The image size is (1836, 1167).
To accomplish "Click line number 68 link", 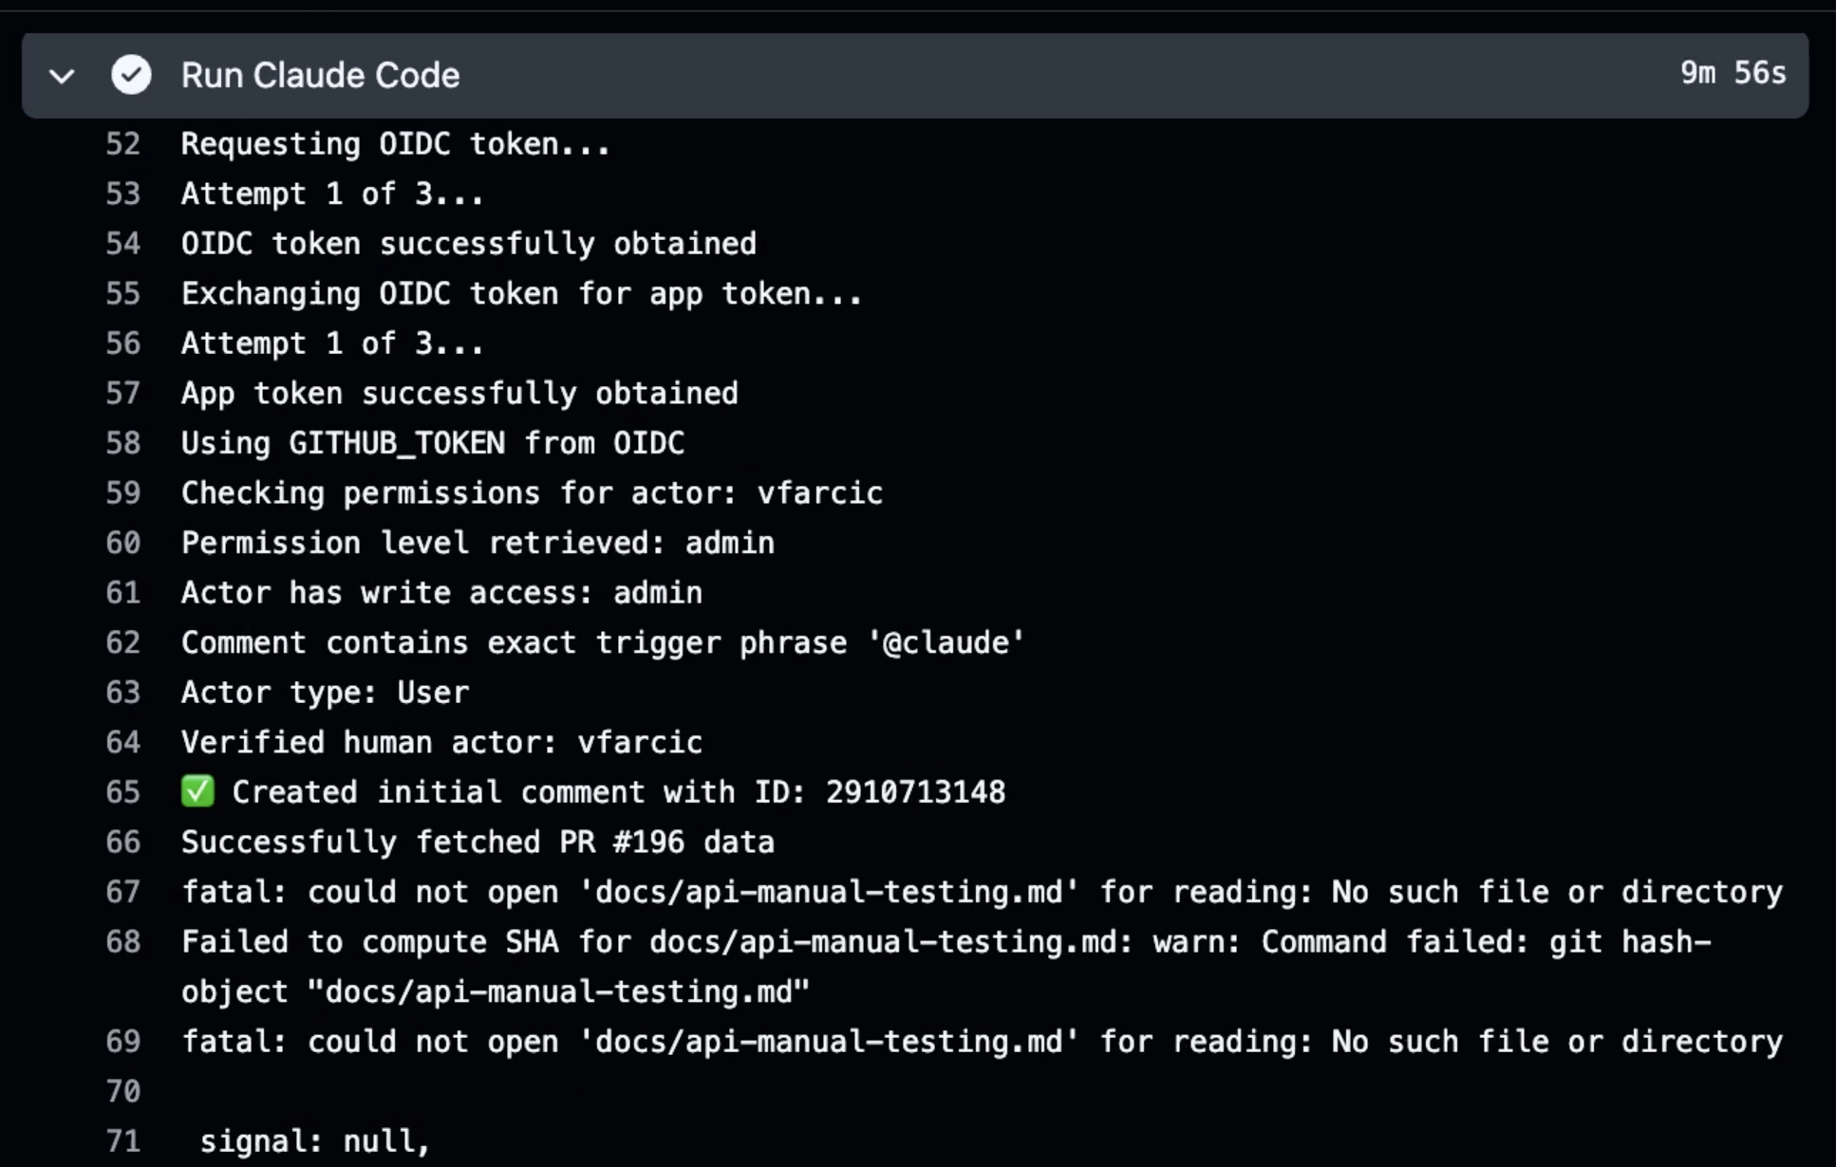I will tap(122, 942).
